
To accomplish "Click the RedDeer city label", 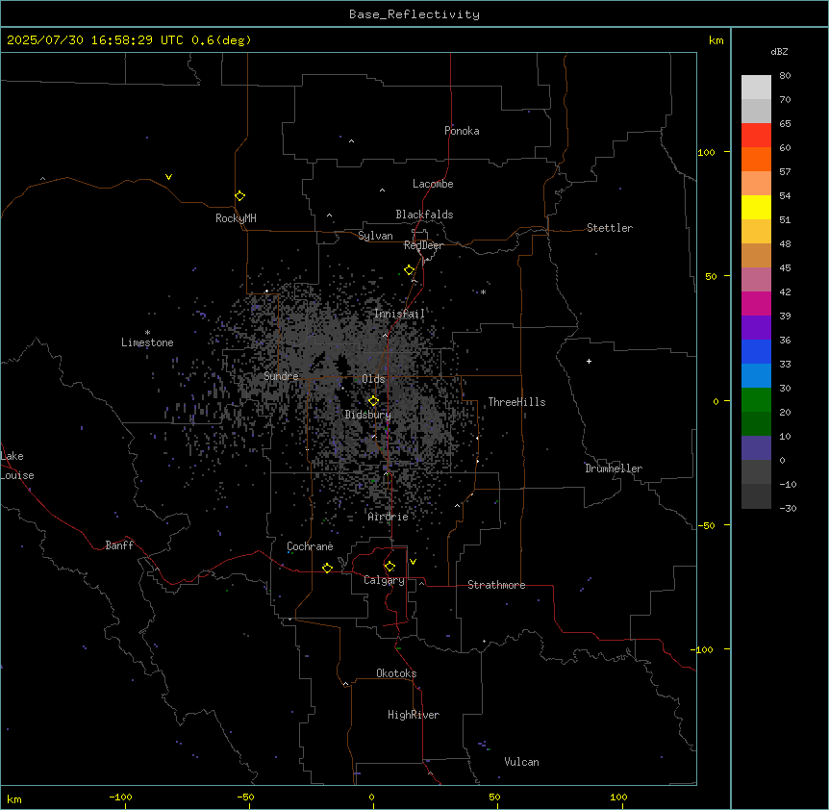I will pos(423,245).
